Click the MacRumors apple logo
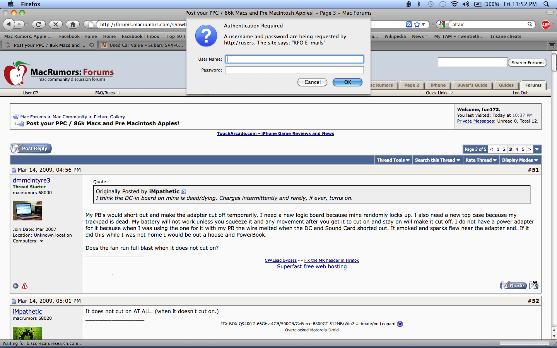Screen dimensions: 557x348 pyautogui.click(x=16, y=73)
